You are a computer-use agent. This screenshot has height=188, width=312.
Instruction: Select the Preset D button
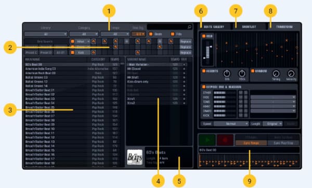click(x=46, y=53)
